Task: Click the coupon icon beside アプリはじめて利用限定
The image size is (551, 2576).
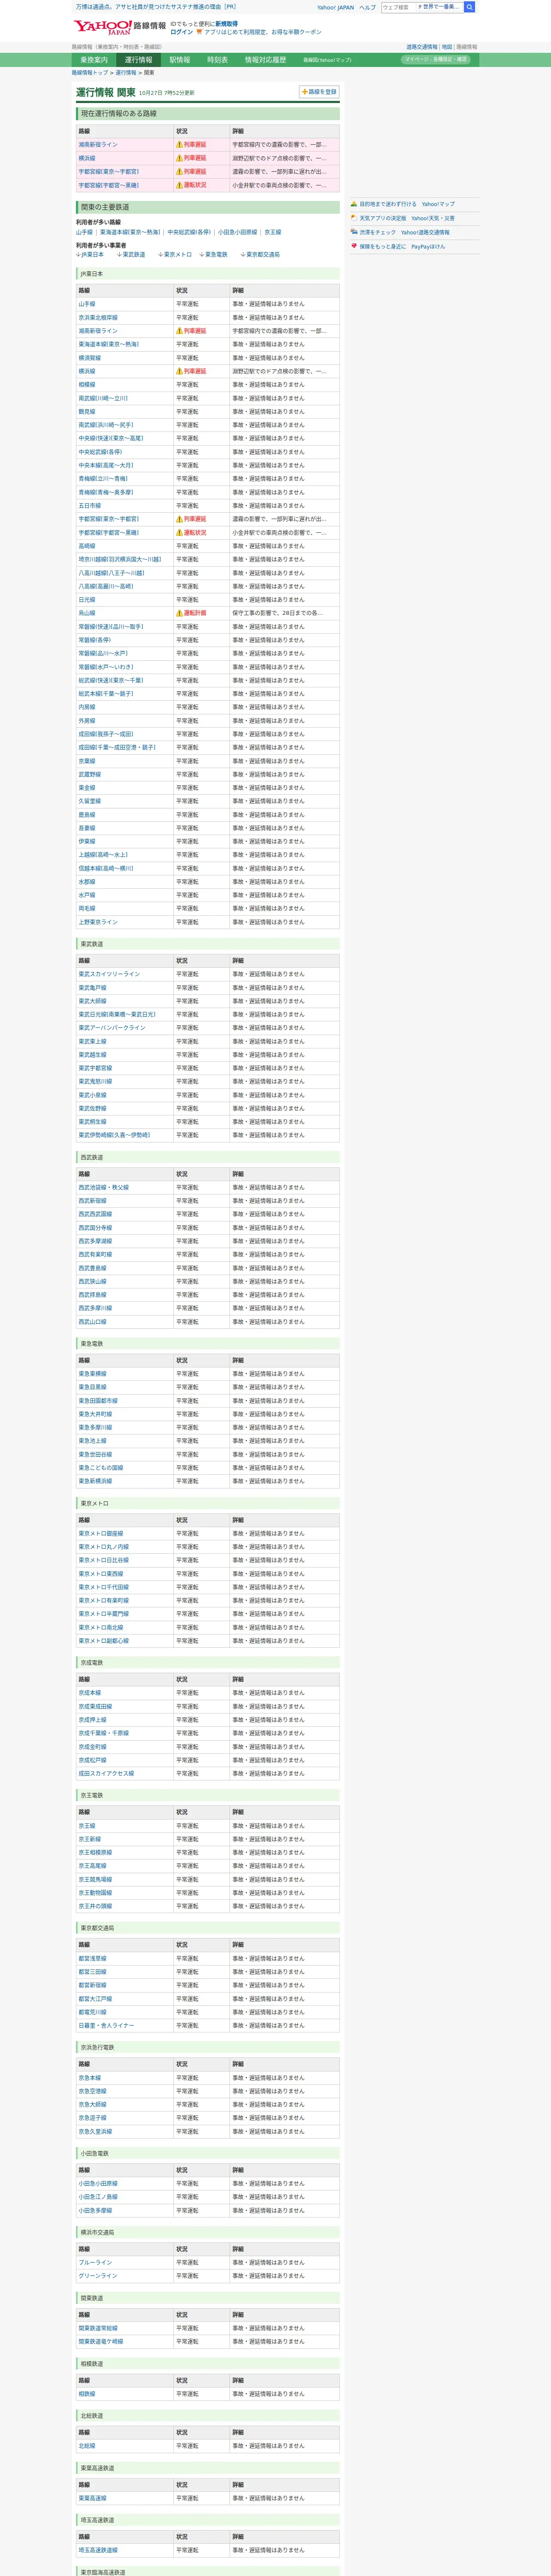Action: [200, 32]
